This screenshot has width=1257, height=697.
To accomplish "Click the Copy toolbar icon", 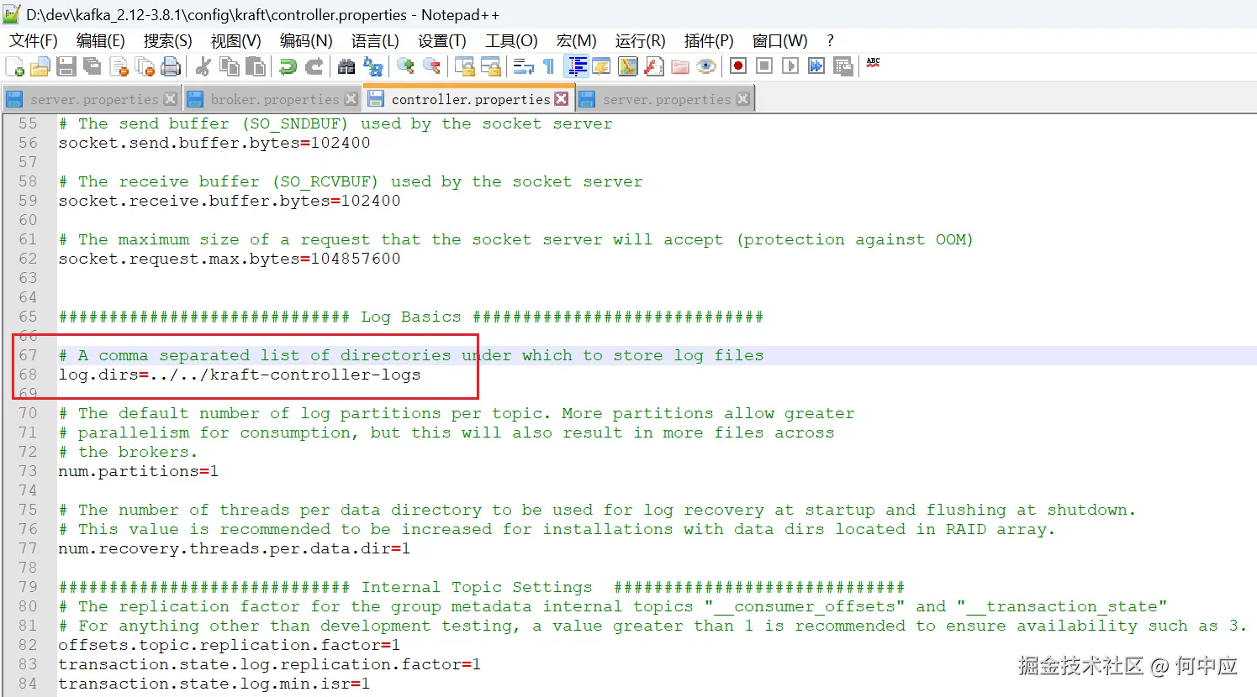I will tap(229, 66).
